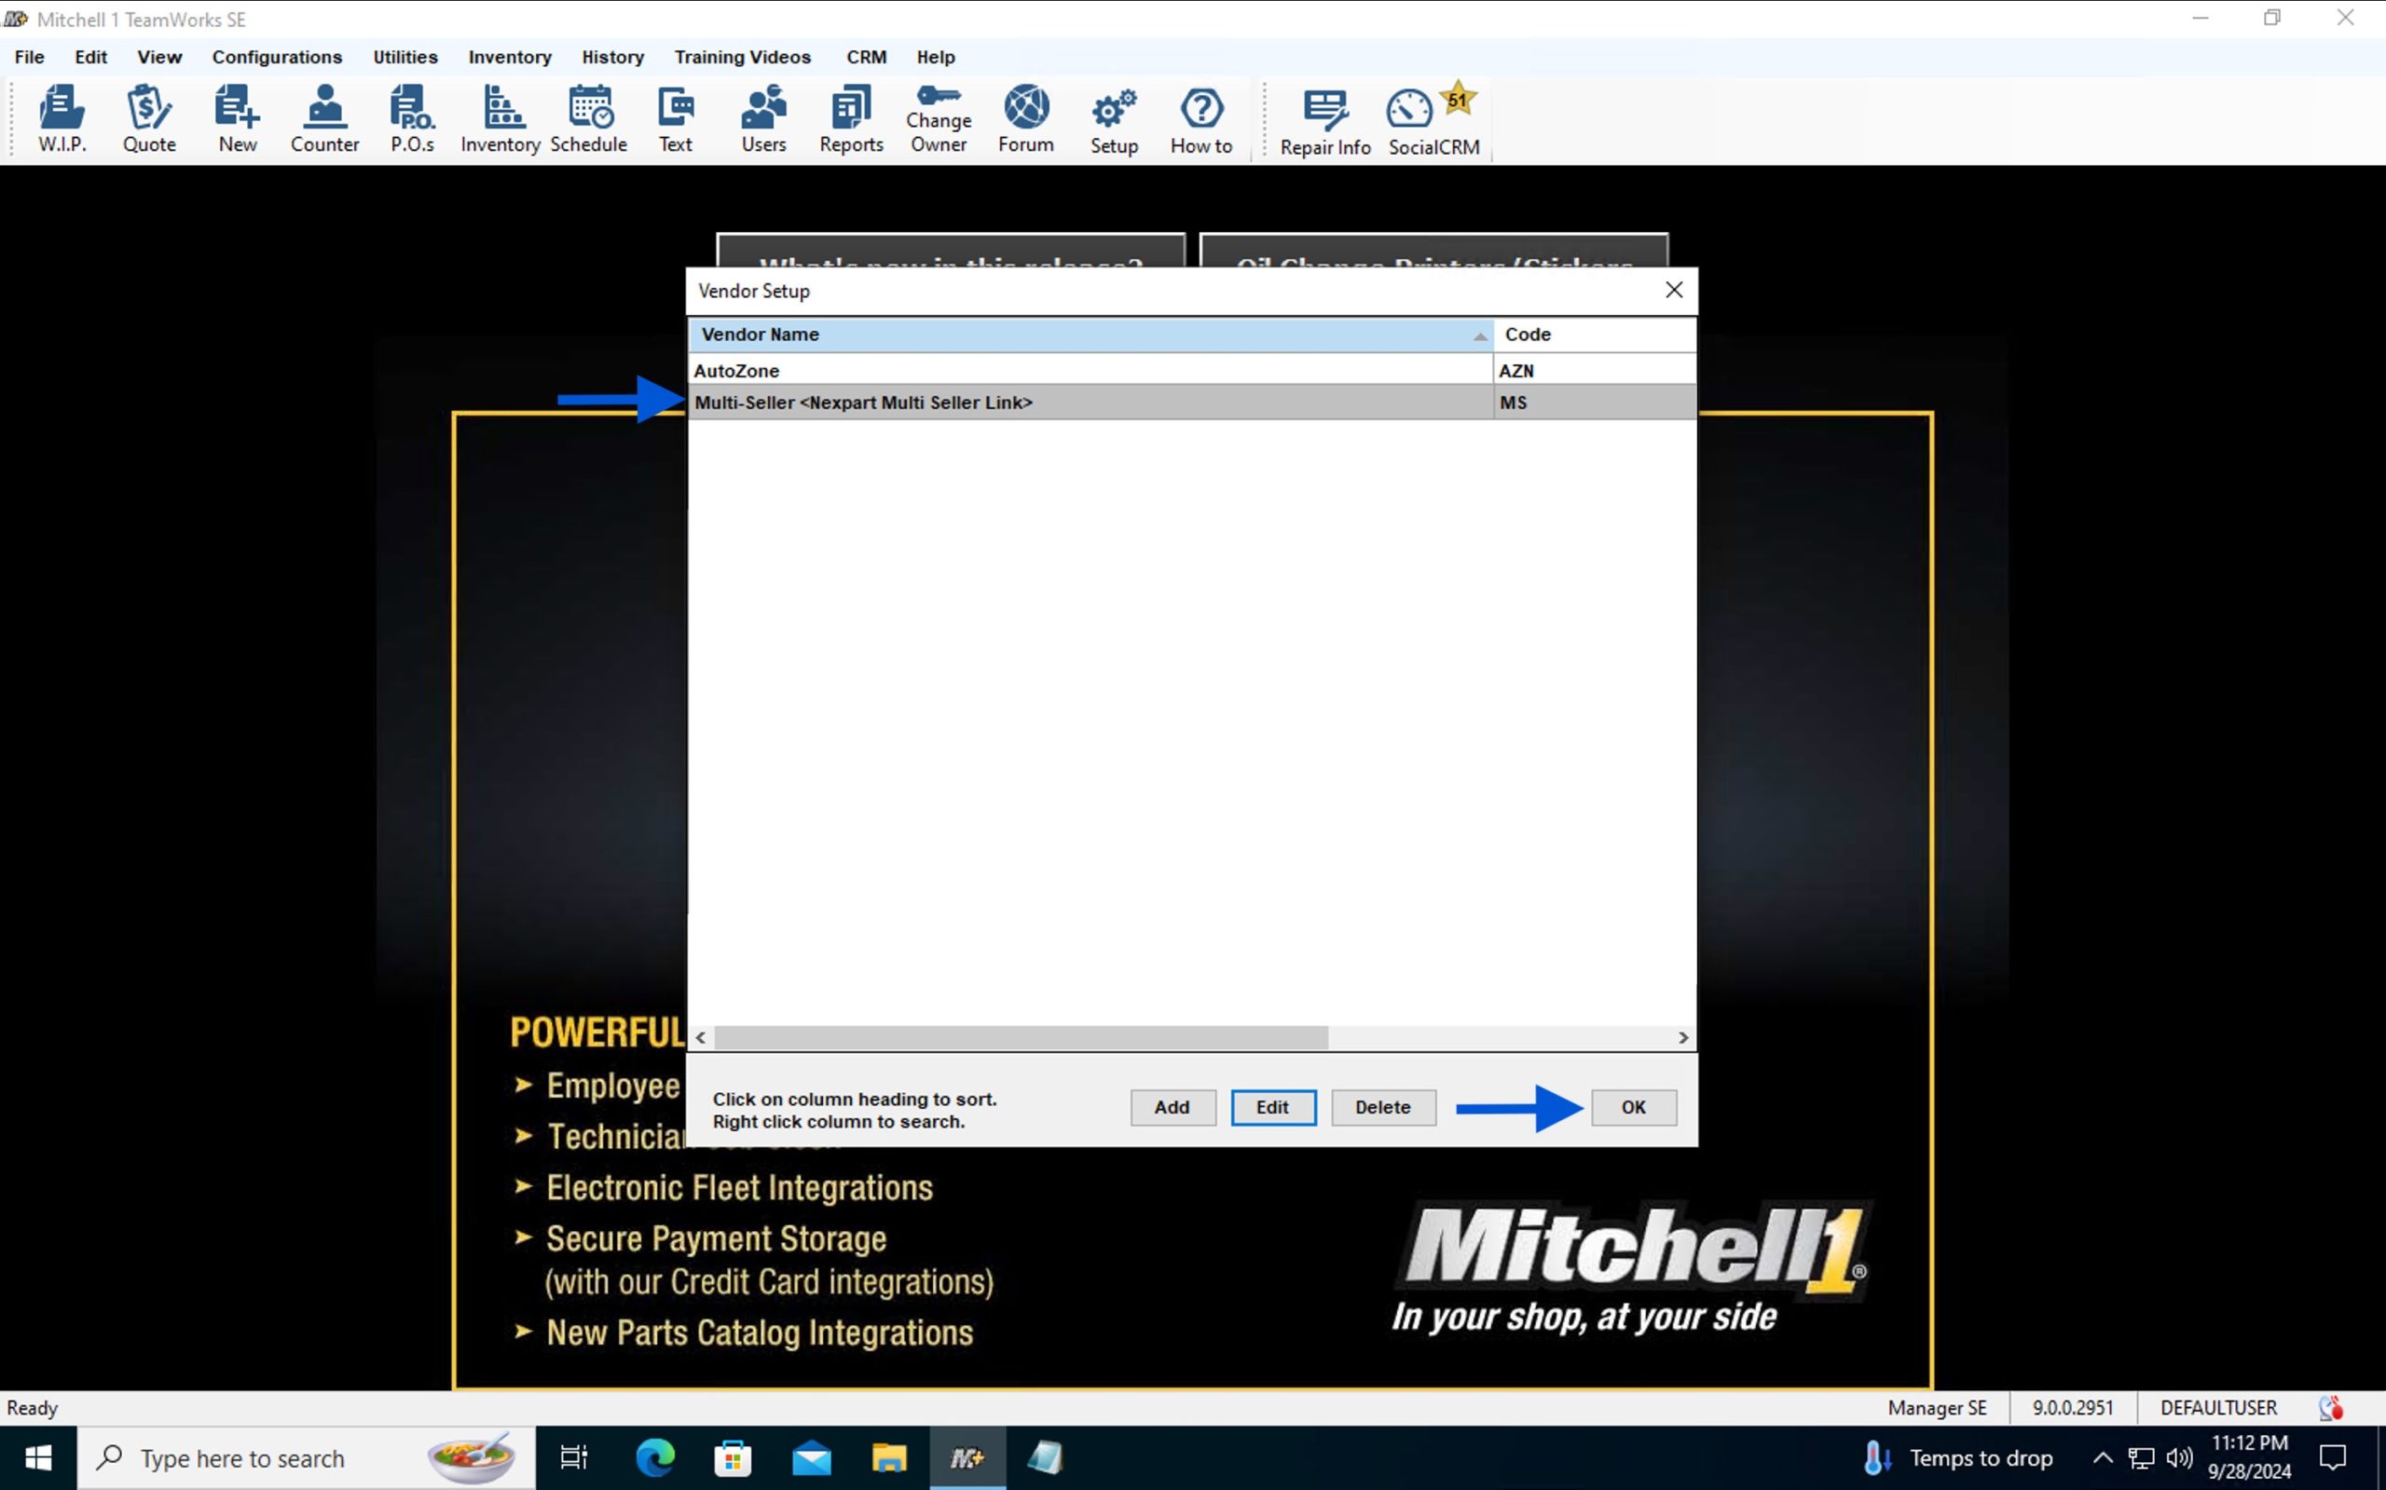2386x1490 pixels.
Task: Open the Users toolbar icon
Action: point(763,118)
